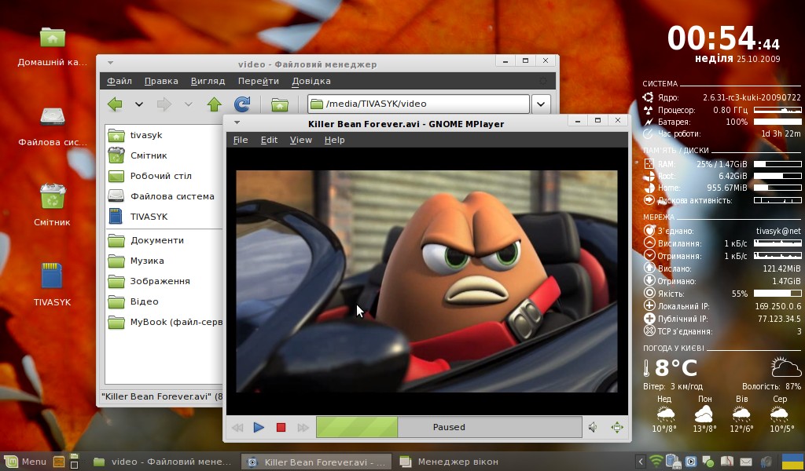Click the volume speaker tray icon
The height and width of the screenshot is (471, 805).
[x=766, y=462]
